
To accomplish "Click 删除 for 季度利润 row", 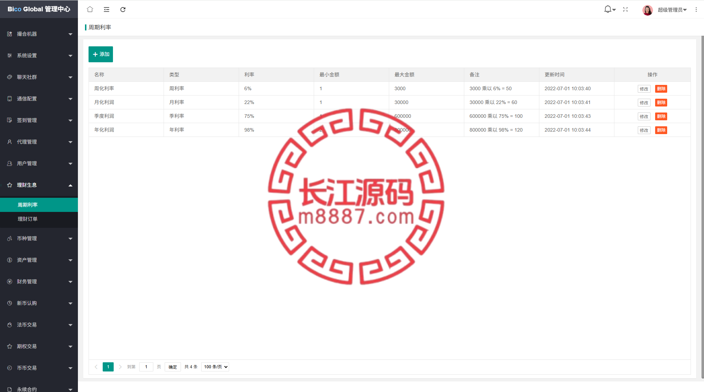I will coord(661,116).
